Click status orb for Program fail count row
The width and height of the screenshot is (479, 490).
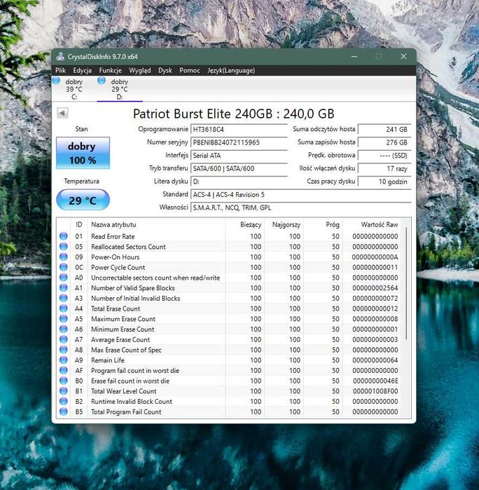coord(64,370)
